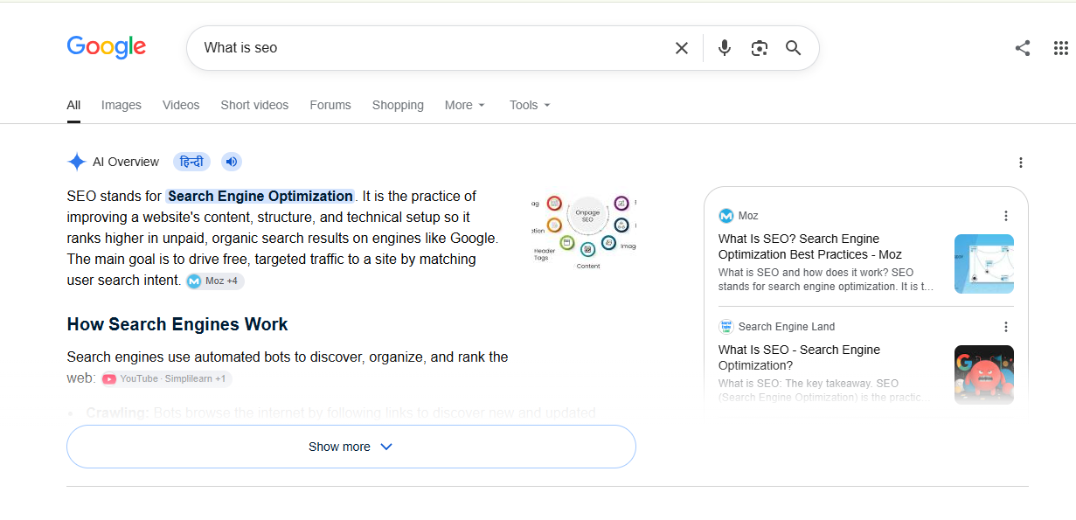Click the share icon at top right
Screen dimensions: 1076x520
tap(1023, 48)
